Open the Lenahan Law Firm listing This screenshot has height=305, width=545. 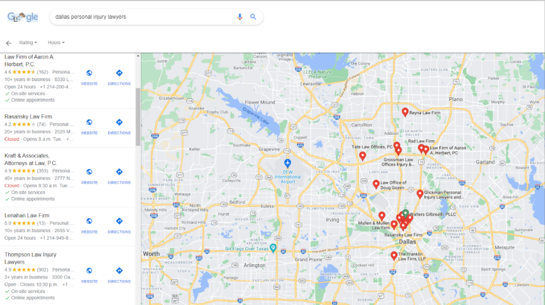[27, 215]
